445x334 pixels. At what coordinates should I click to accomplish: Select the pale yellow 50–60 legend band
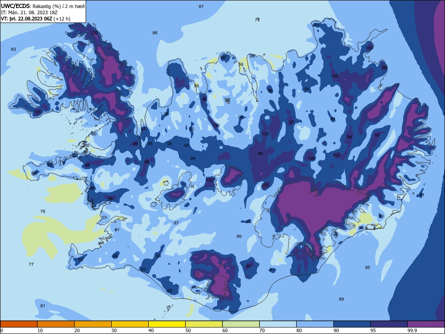click(x=204, y=324)
